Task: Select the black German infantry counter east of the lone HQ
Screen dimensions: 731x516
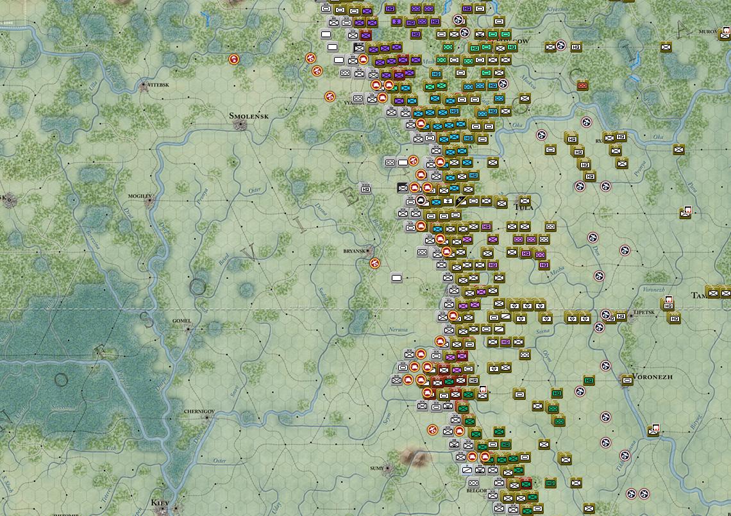Action: (x=403, y=188)
